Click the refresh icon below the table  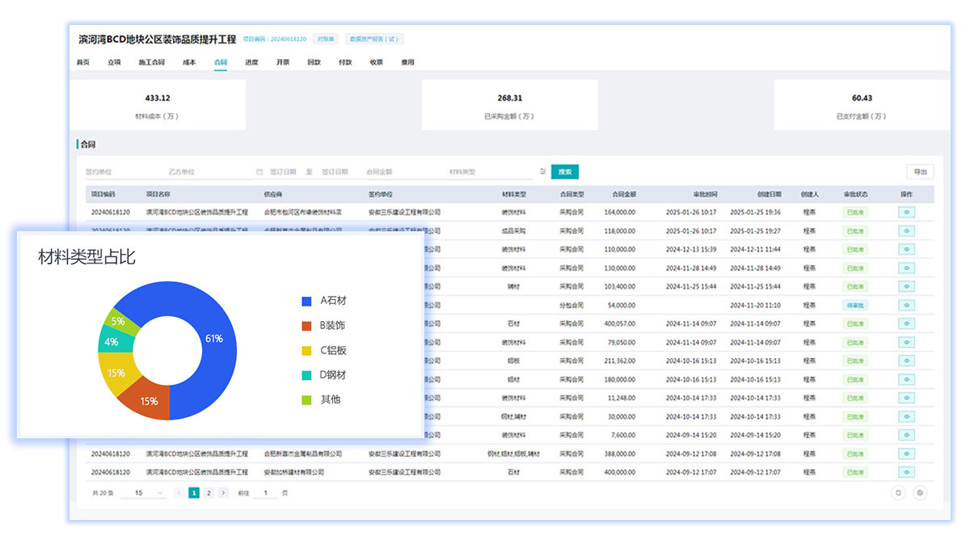point(898,492)
